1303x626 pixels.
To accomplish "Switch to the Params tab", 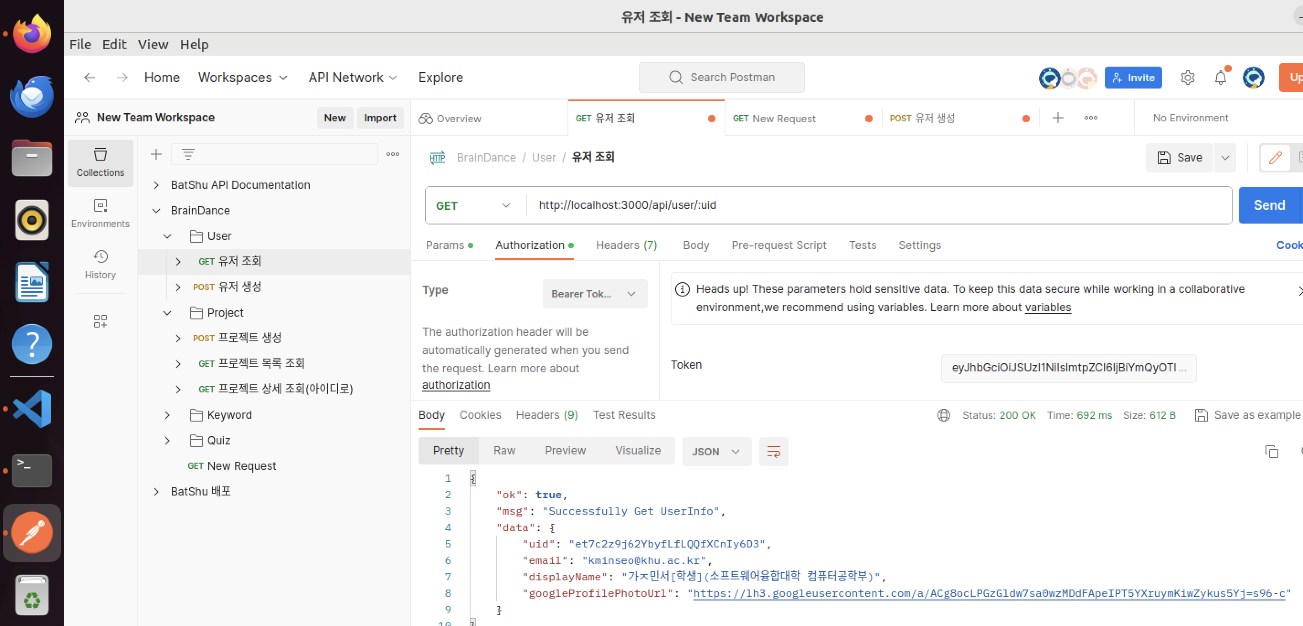I will pyautogui.click(x=449, y=245).
